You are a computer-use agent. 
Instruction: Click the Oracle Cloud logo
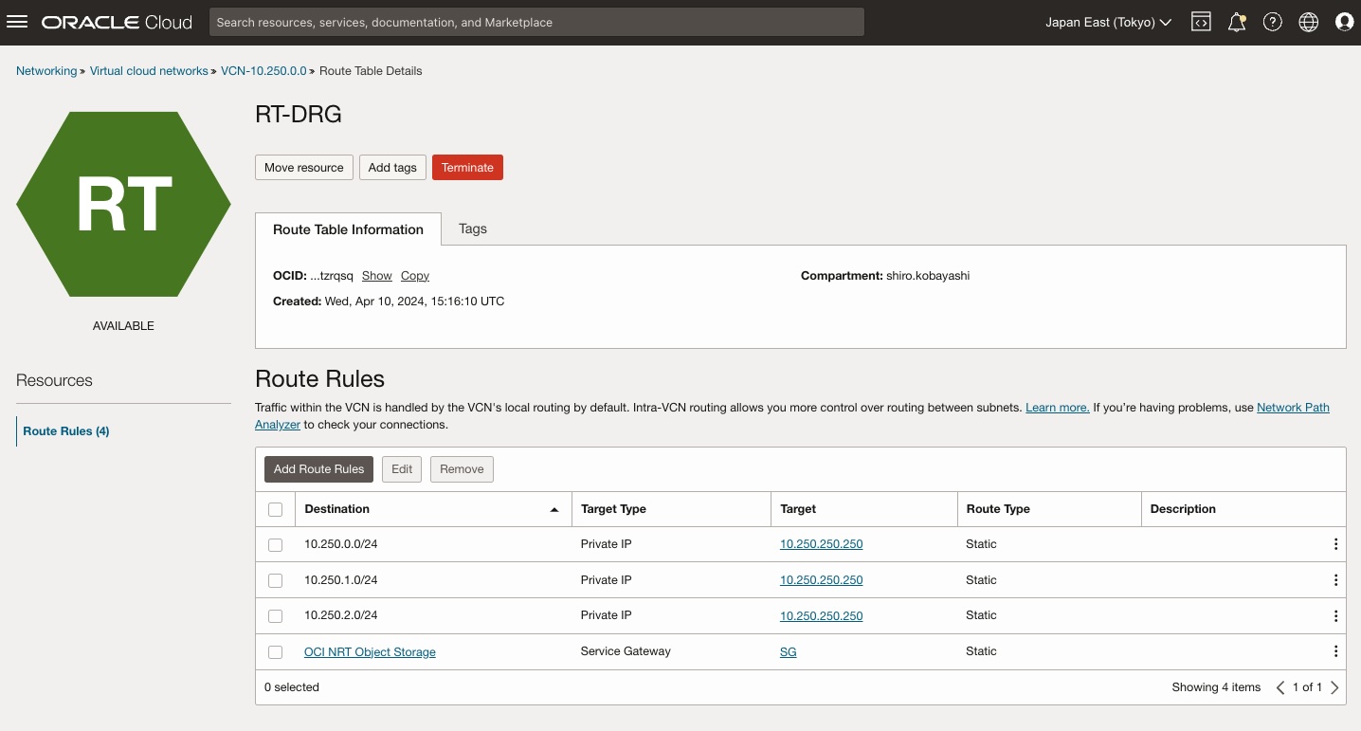point(116,22)
